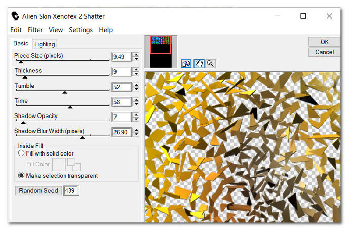
Task: Click the Fill Color swatch
Action: click(x=59, y=164)
